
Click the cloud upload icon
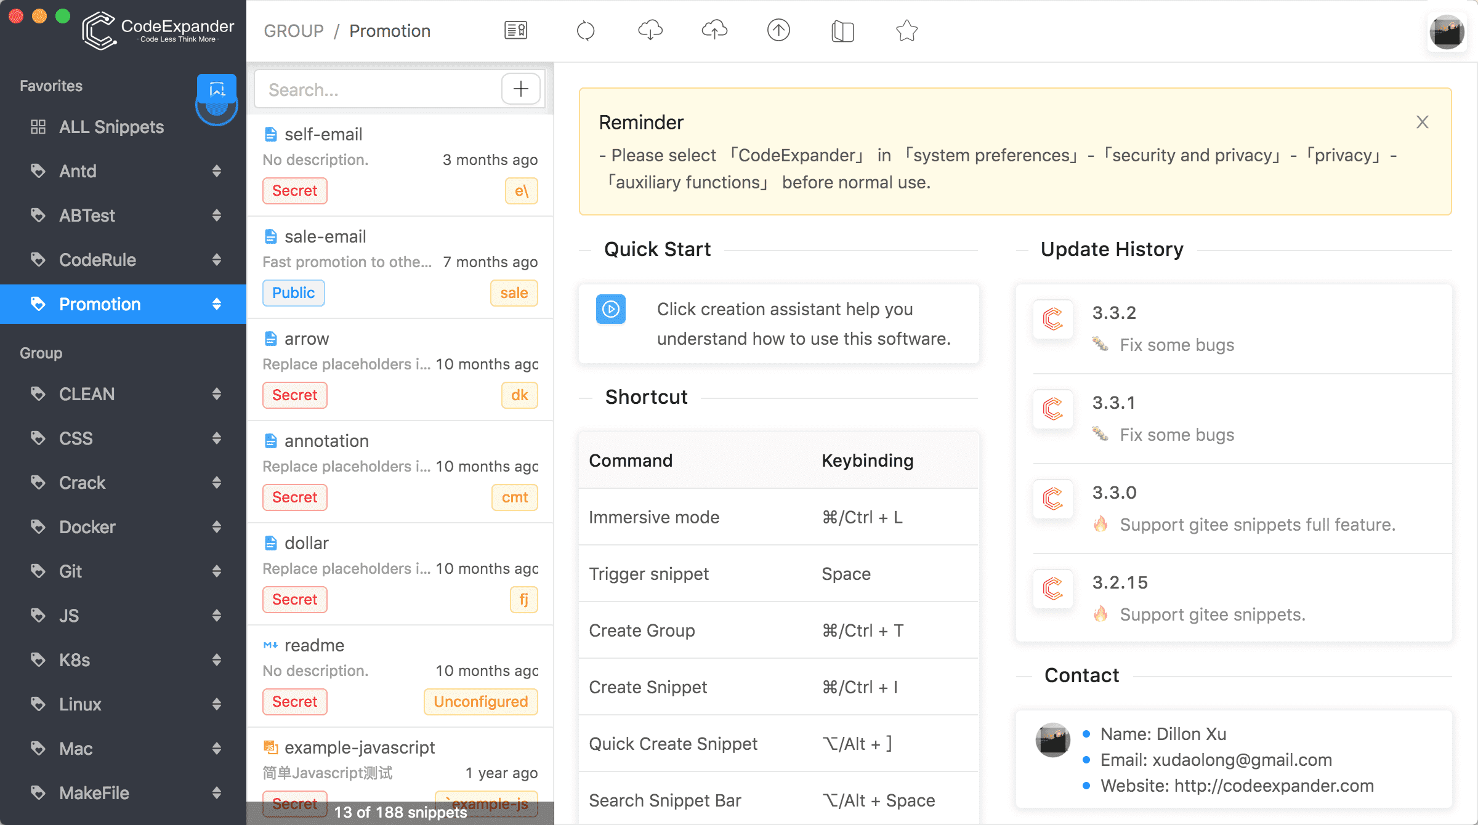coord(714,30)
